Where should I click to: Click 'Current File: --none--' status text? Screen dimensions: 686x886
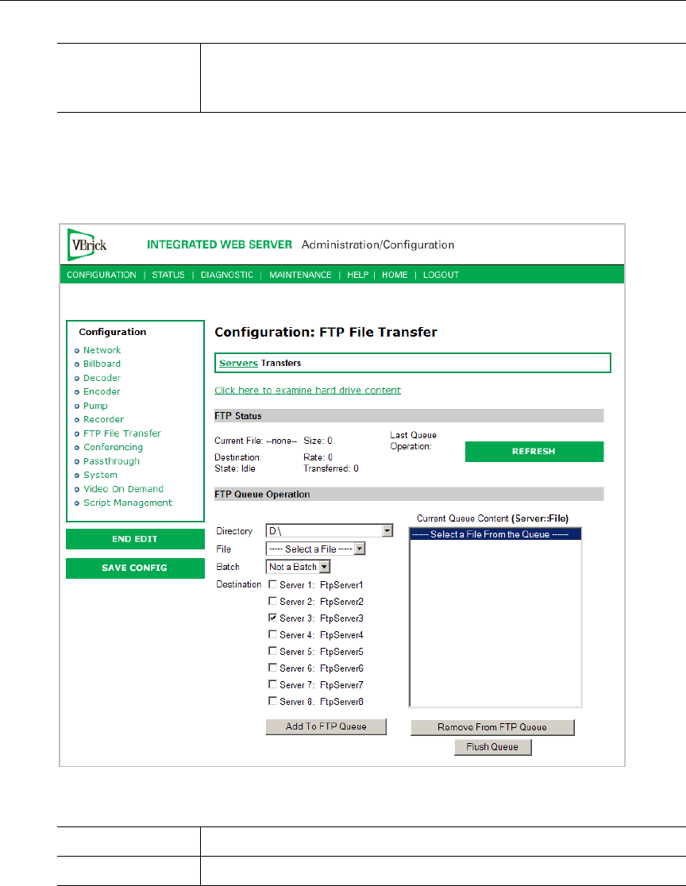pos(256,441)
